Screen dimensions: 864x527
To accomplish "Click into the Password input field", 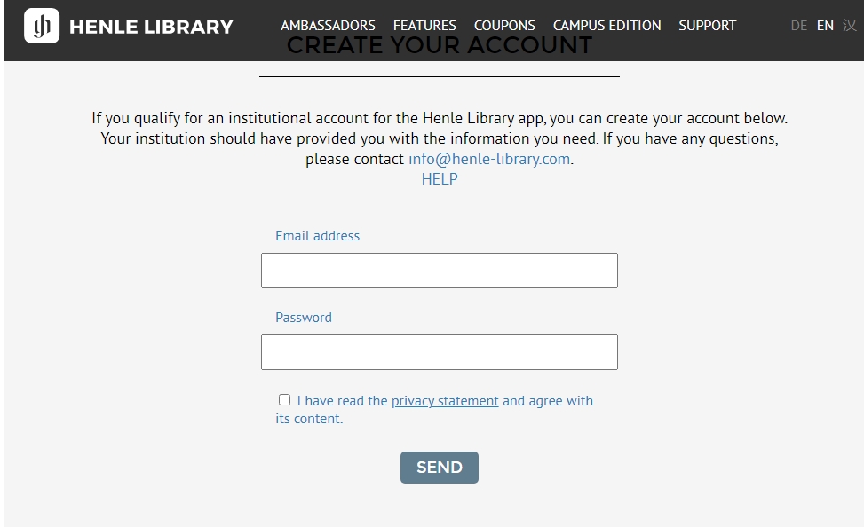I will [439, 352].
